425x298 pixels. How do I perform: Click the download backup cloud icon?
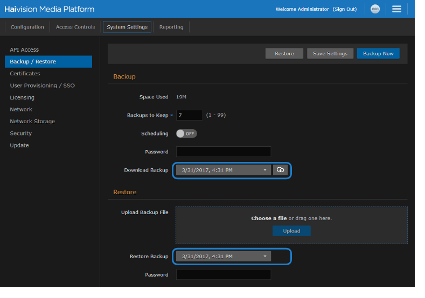click(280, 170)
